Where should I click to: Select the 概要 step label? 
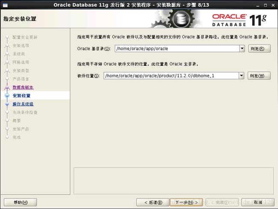pos(17,121)
